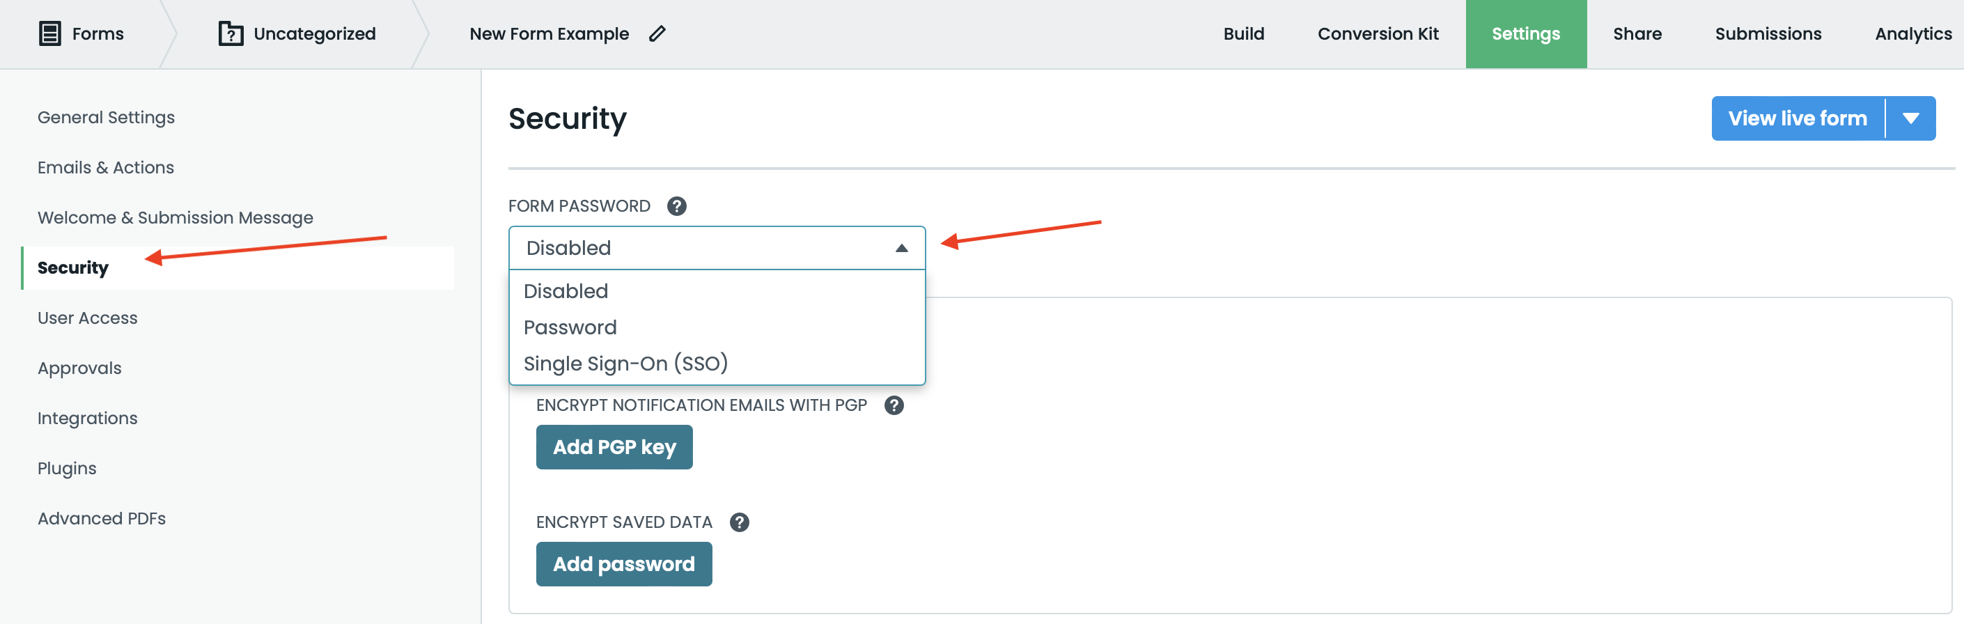The height and width of the screenshot is (624, 1964).
Task: Click the Add password button
Action: tap(623, 563)
